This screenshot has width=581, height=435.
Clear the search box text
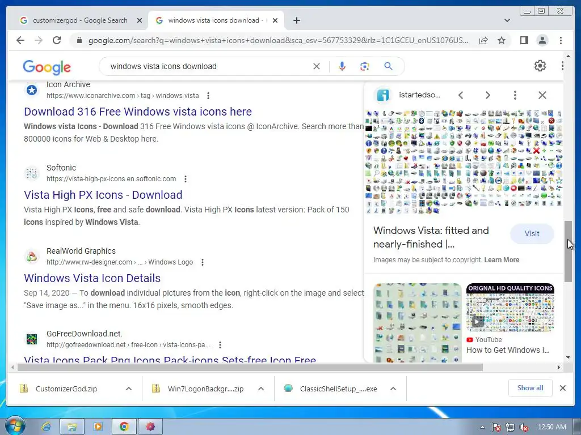[317, 66]
